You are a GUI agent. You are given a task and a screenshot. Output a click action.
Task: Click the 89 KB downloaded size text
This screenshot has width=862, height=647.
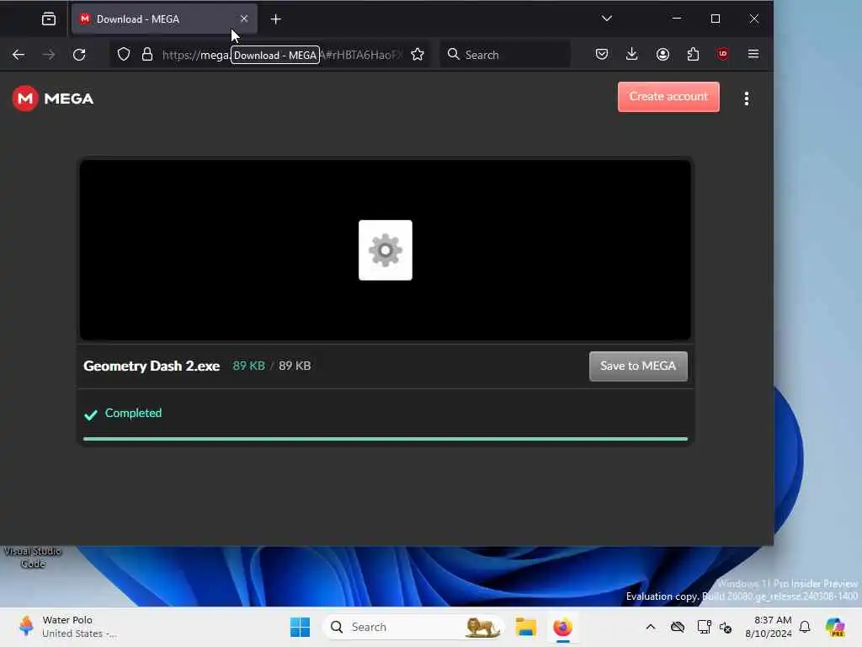[x=248, y=366]
